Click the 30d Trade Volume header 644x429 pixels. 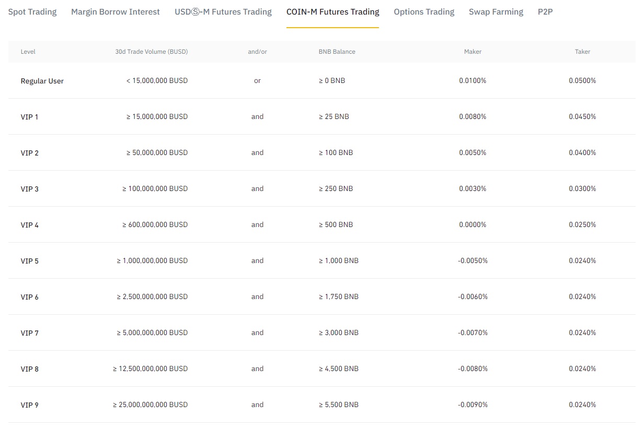[x=152, y=52]
